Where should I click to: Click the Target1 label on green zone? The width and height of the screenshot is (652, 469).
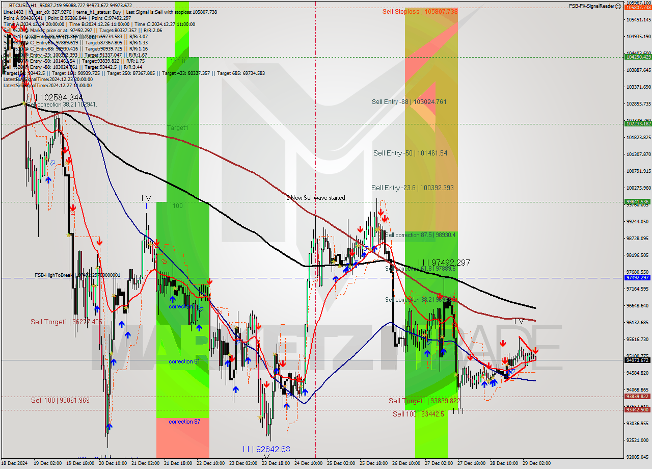[177, 128]
